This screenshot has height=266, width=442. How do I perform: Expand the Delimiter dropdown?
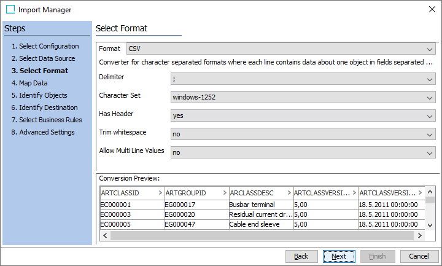coord(303,79)
